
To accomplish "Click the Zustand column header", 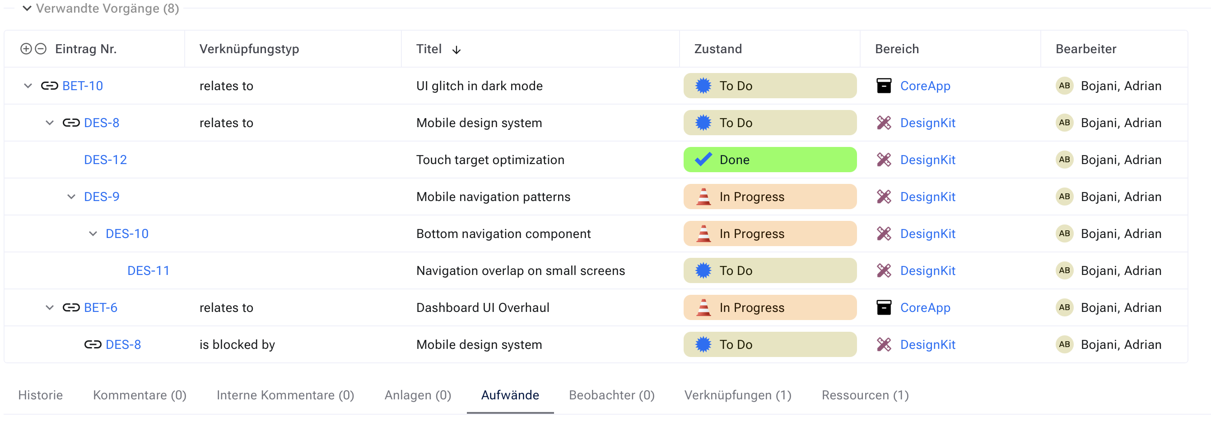I will click(718, 49).
